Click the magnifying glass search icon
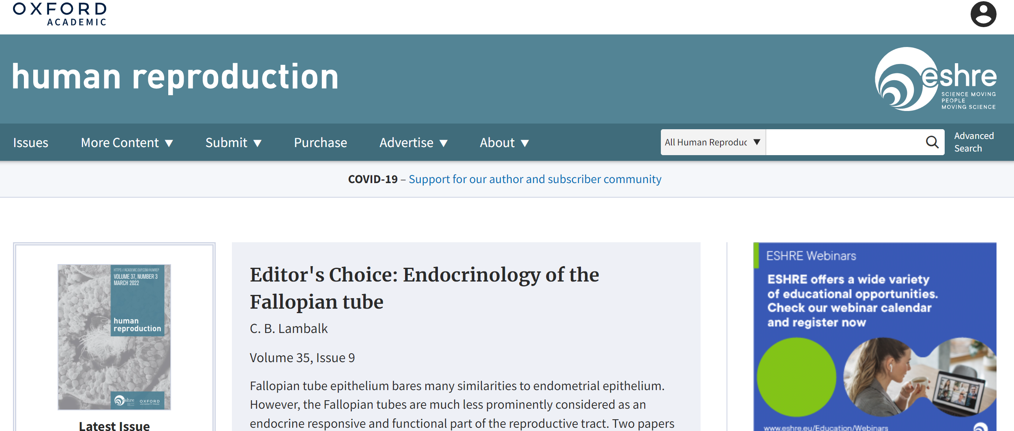This screenshot has width=1014, height=431. pyautogui.click(x=932, y=142)
